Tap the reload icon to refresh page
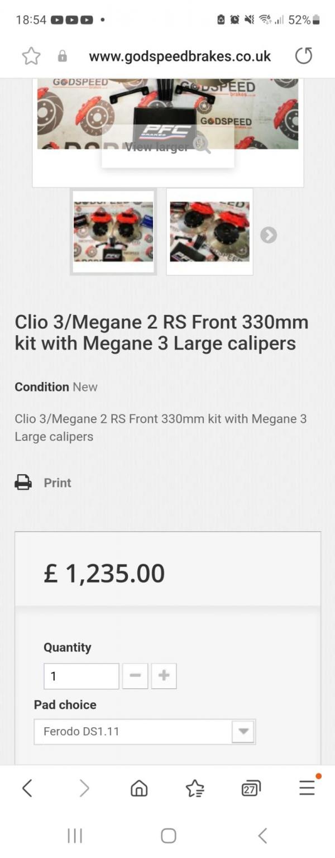This screenshot has height=858, width=335. tap(304, 56)
